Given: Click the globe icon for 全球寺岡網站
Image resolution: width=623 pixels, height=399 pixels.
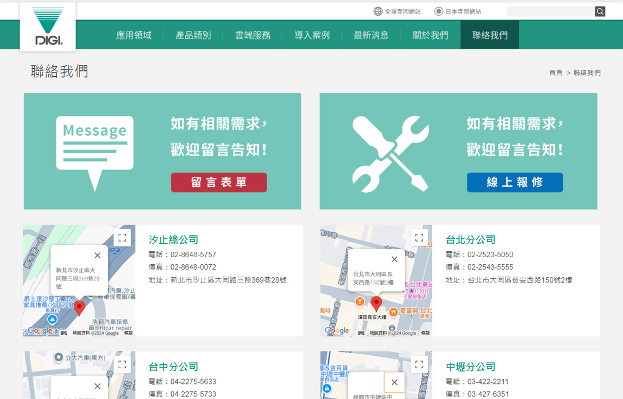Looking at the screenshot, I should click(378, 11).
